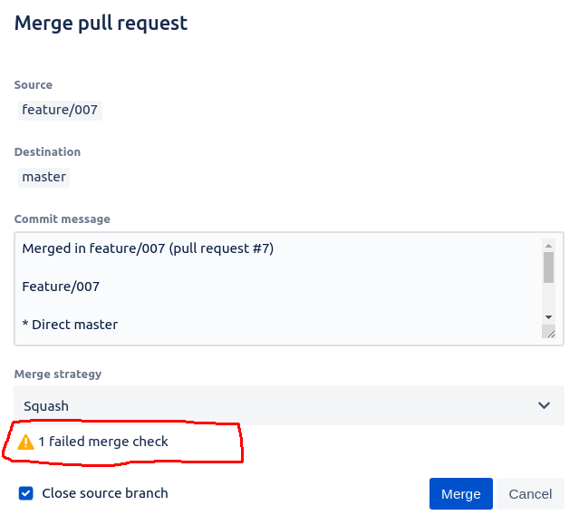
Task: Click the textarea resize grip corner
Action: [548, 332]
